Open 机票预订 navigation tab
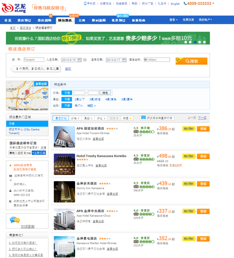Viewport: 234px width, 258px height. coord(119,20)
